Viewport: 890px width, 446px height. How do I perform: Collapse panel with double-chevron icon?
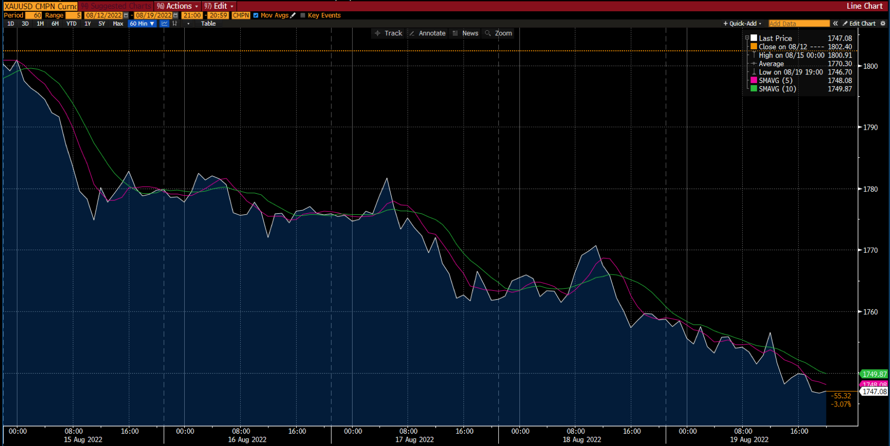[x=836, y=24]
